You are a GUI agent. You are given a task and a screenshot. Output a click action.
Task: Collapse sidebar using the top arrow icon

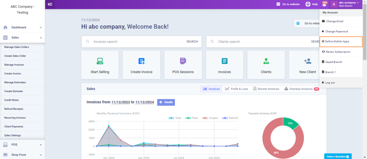tap(50, 4)
